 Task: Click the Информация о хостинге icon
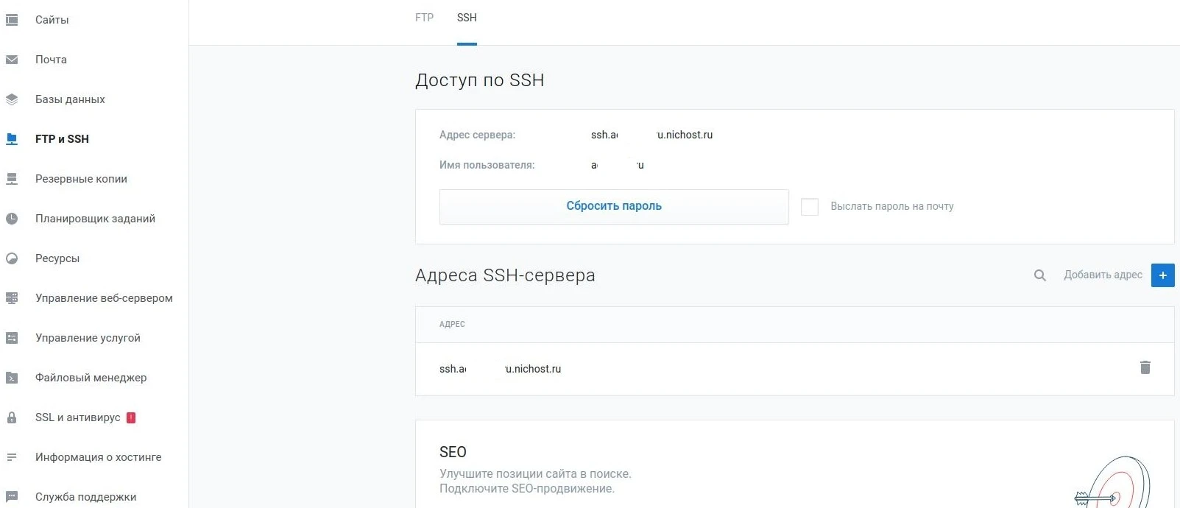(x=12, y=457)
